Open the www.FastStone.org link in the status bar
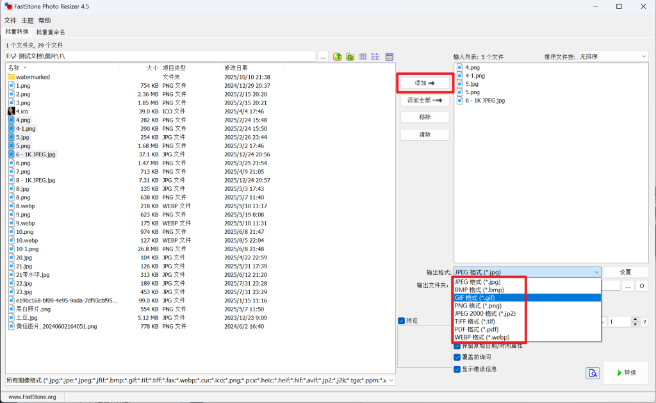Screen dimensions: 656x403 (x=32, y=397)
